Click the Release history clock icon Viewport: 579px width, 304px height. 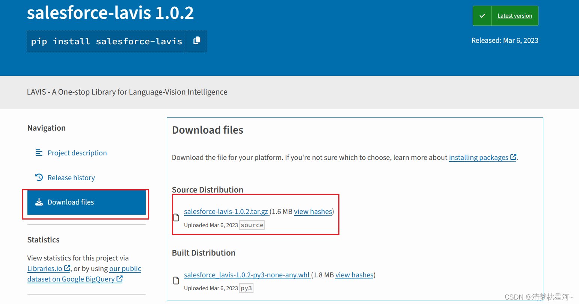(x=39, y=177)
